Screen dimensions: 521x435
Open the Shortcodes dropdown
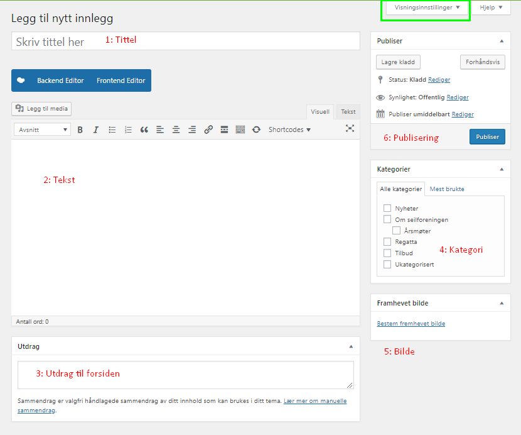289,129
